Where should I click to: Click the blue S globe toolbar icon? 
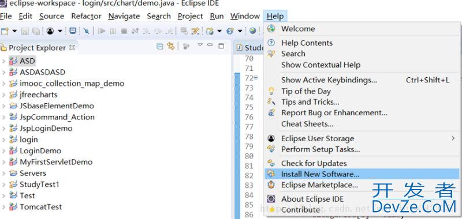[230, 31]
